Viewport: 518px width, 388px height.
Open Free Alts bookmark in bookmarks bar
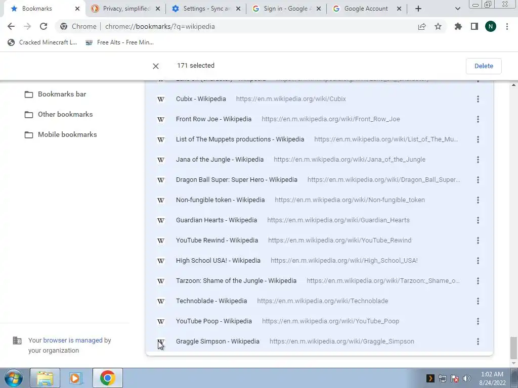(119, 42)
